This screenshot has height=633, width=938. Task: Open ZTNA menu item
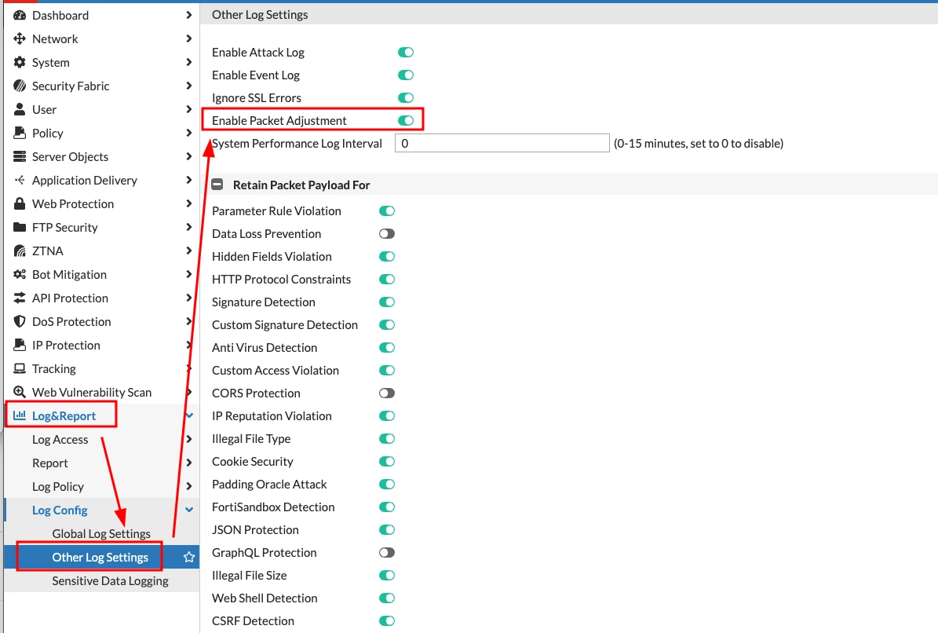[x=102, y=251]
